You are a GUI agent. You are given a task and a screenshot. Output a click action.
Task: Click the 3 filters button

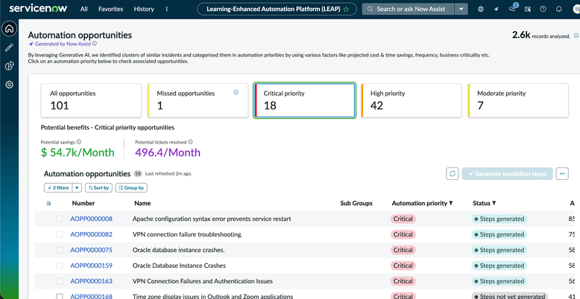[58, 188]
